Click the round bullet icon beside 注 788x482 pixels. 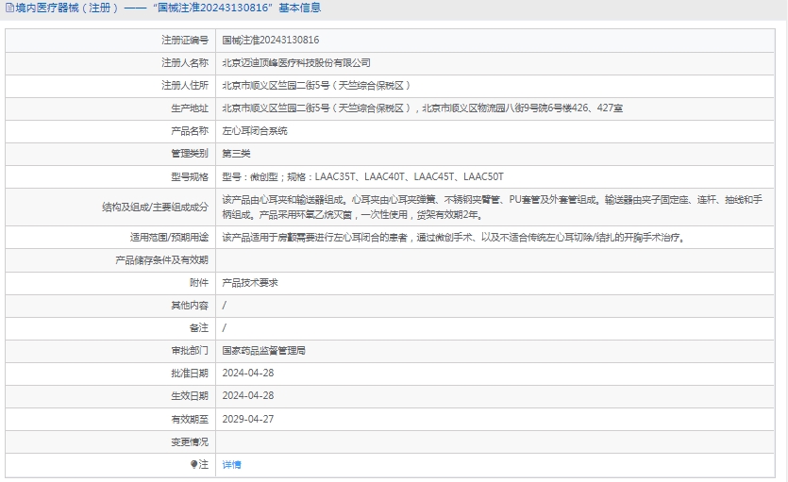(193, 465)
